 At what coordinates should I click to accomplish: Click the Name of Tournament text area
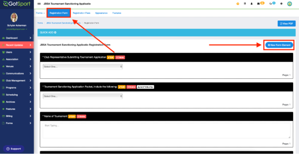pyautogui.click(x=166, y=131)
